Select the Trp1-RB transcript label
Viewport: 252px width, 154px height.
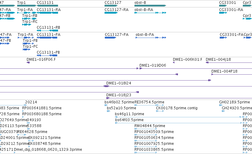(x=30, y=16)
